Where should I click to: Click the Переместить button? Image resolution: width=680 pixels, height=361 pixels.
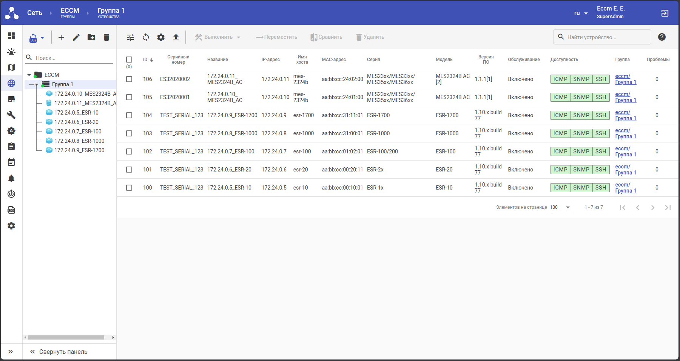276,37
